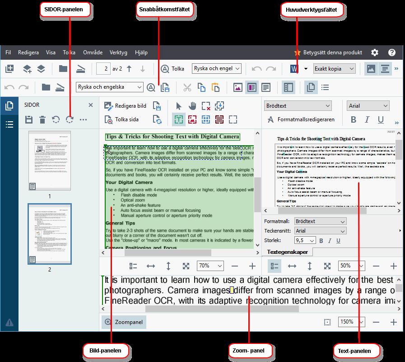Click the scan pages icon in main toolbar
Image resolution: width=405 pixels, height=362 pixels.
coord(81,69)
